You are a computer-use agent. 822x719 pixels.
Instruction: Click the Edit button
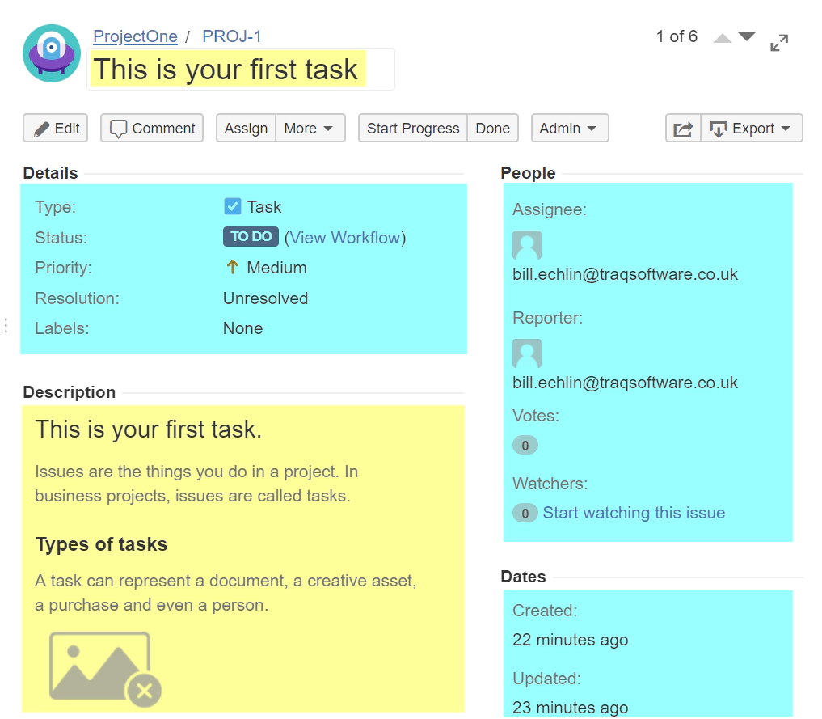tap(57, 129)
